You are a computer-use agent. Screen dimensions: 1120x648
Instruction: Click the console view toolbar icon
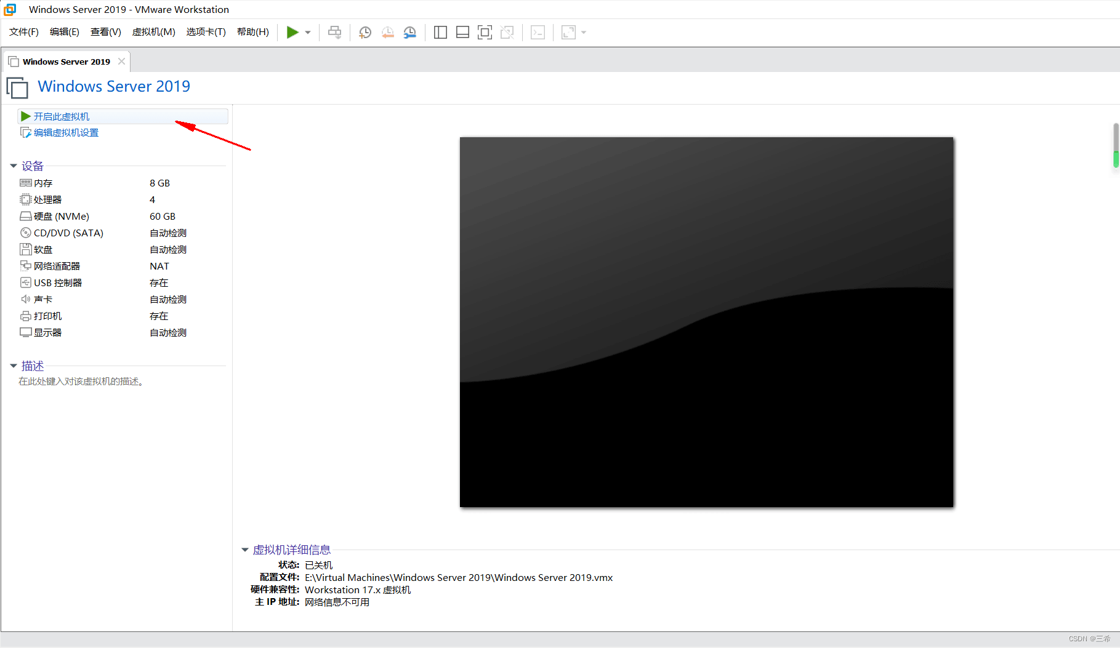(x=538, y=33)
